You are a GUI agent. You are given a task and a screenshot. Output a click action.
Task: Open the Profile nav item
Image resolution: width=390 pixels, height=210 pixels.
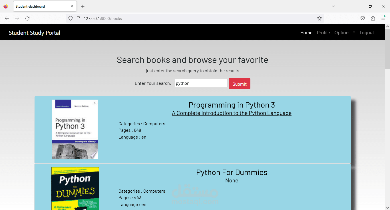[x=323, y=33]
